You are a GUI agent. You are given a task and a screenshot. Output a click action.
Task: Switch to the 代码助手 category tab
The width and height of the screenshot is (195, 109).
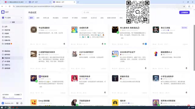click(84, 18)
